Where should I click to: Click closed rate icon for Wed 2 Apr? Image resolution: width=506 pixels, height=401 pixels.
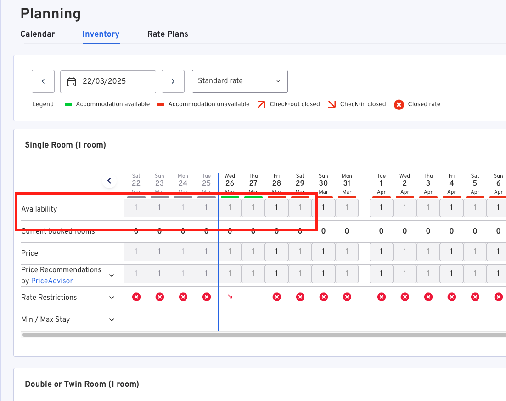[x=405, y=297]
